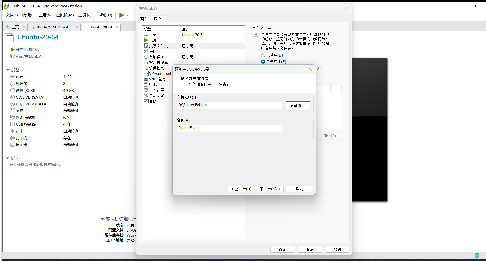Select the 硬盘 (SCSI) disk icon
Image resolution: width=486 pixels, height=261 pixels.
coord(13,90)
